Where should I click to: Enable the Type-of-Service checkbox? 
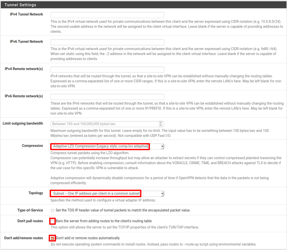pos(52,211)
